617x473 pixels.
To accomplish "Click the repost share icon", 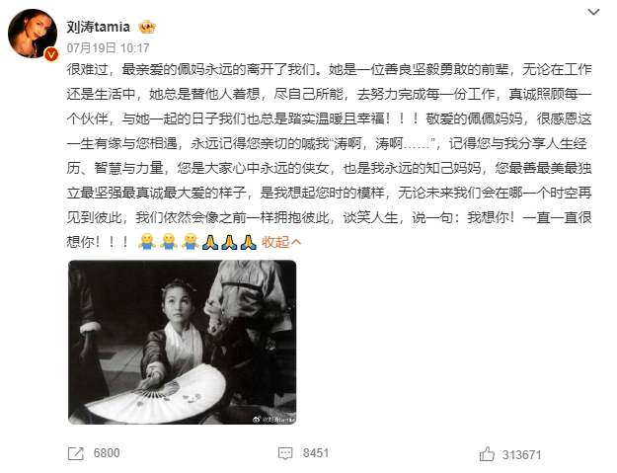I will pyautogui.click(x=76, y=453).
